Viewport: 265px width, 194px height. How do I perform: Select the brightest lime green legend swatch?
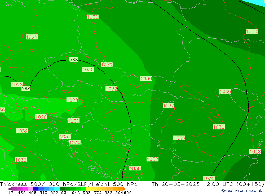(83, 189)
